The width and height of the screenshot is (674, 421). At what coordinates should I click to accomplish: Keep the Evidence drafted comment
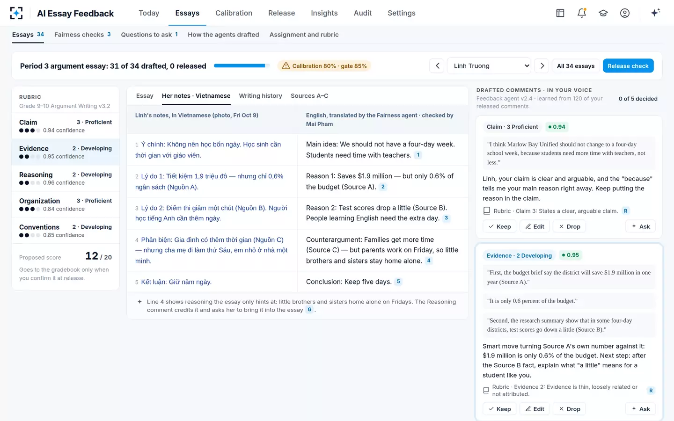[499, 409]
